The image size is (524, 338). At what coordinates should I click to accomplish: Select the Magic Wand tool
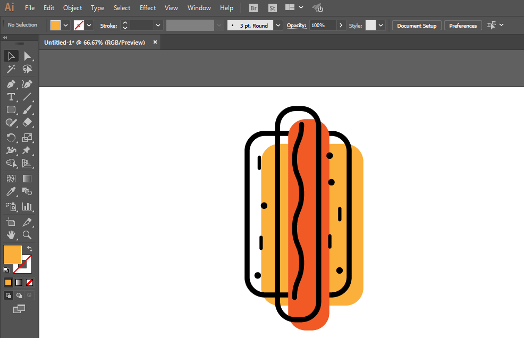11,69
